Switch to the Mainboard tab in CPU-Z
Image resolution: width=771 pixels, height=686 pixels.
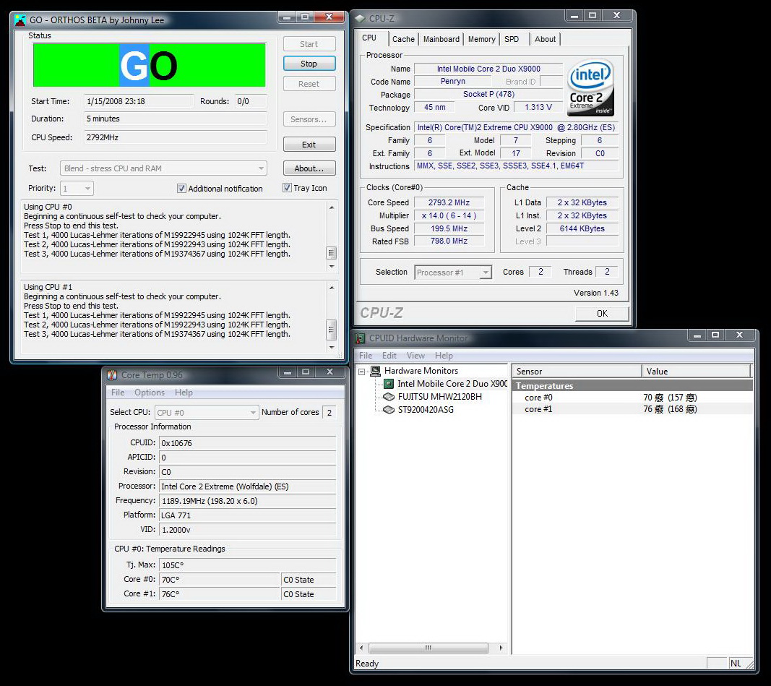[x=441, y=39]
